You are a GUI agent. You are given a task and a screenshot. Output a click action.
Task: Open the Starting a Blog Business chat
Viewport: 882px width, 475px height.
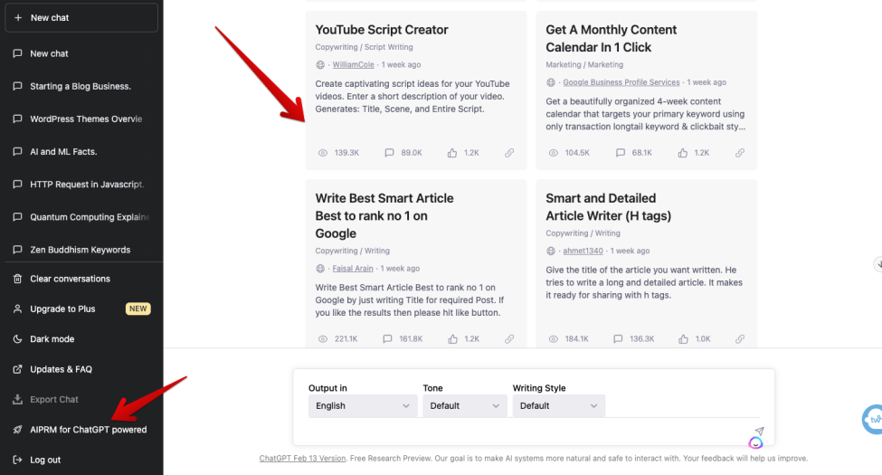click(80, 87)
